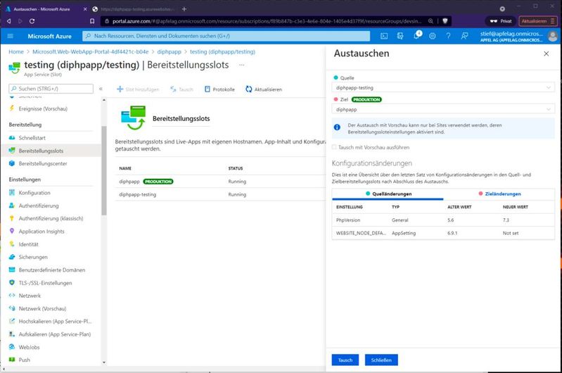
Task: Open Hochskalieren (App Service-Pl...) in the sidebar
Action: click(55, 322)
